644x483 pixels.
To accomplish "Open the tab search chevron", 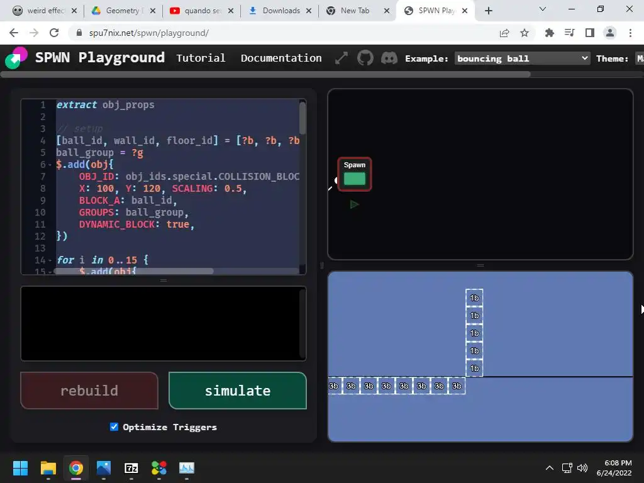I will [543, 9].
